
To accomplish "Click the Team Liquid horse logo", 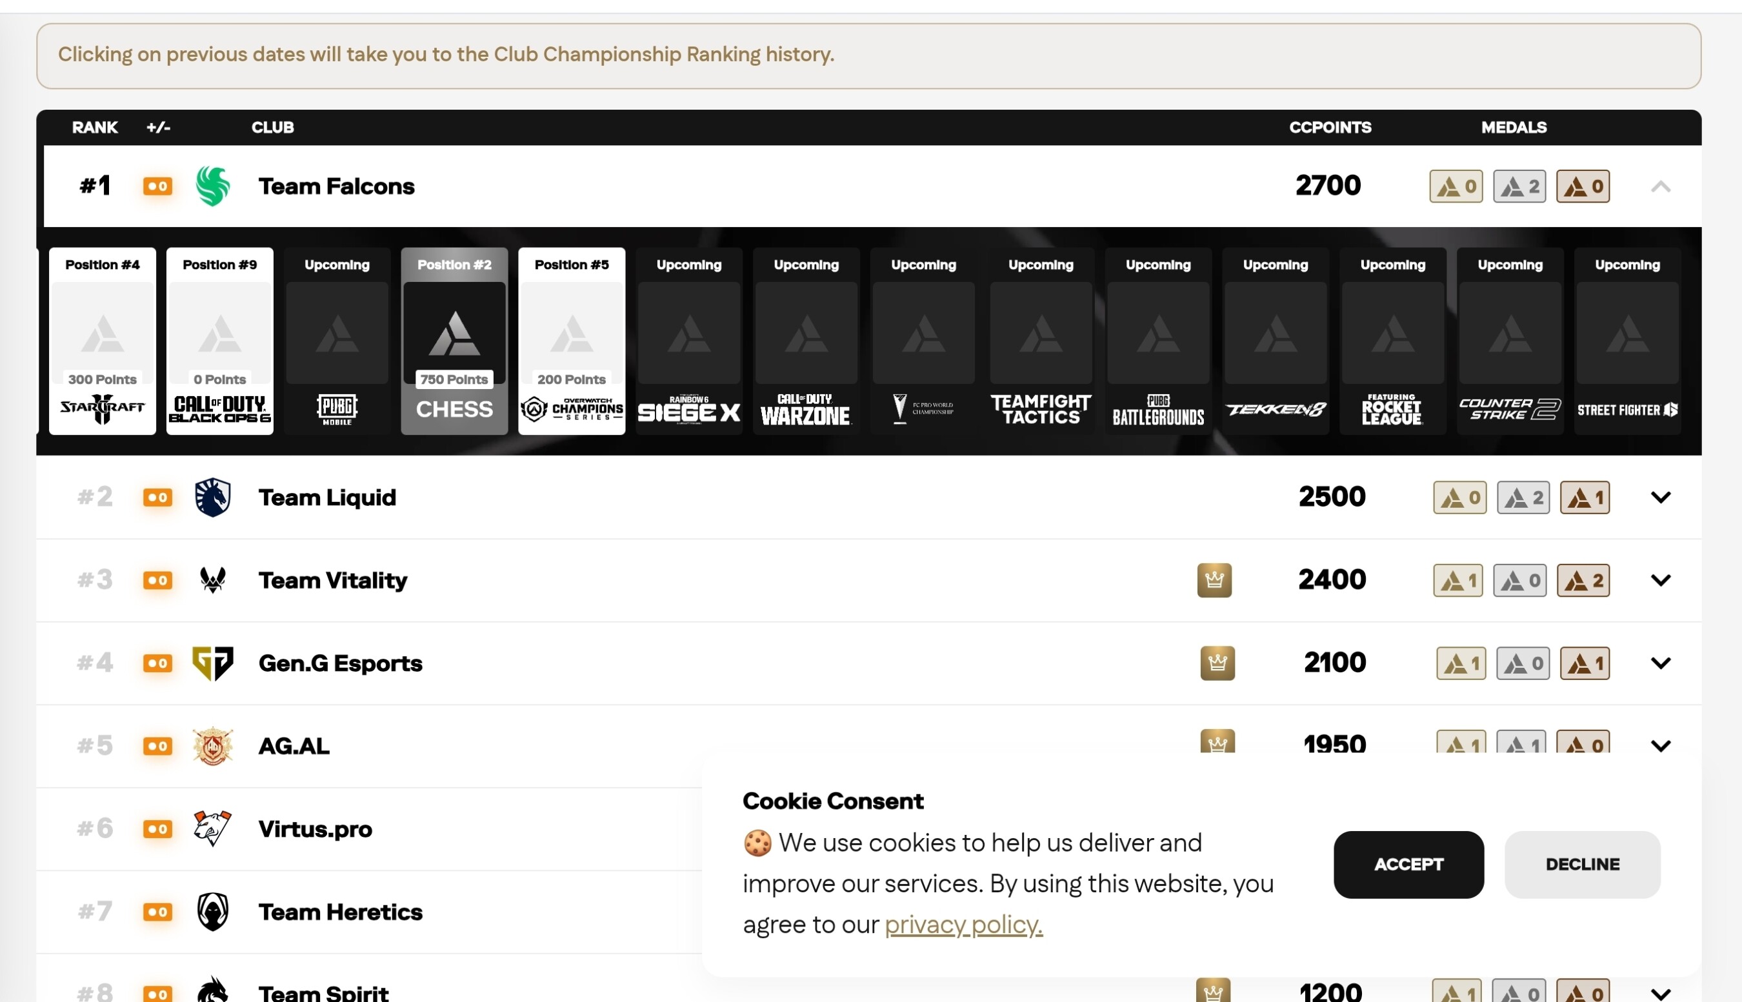I will pos(213,497).
